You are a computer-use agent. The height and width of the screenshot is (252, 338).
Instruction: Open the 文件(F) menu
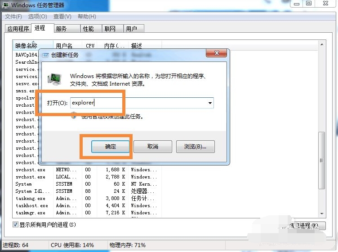pyautogui.click(x=13, y=17)
